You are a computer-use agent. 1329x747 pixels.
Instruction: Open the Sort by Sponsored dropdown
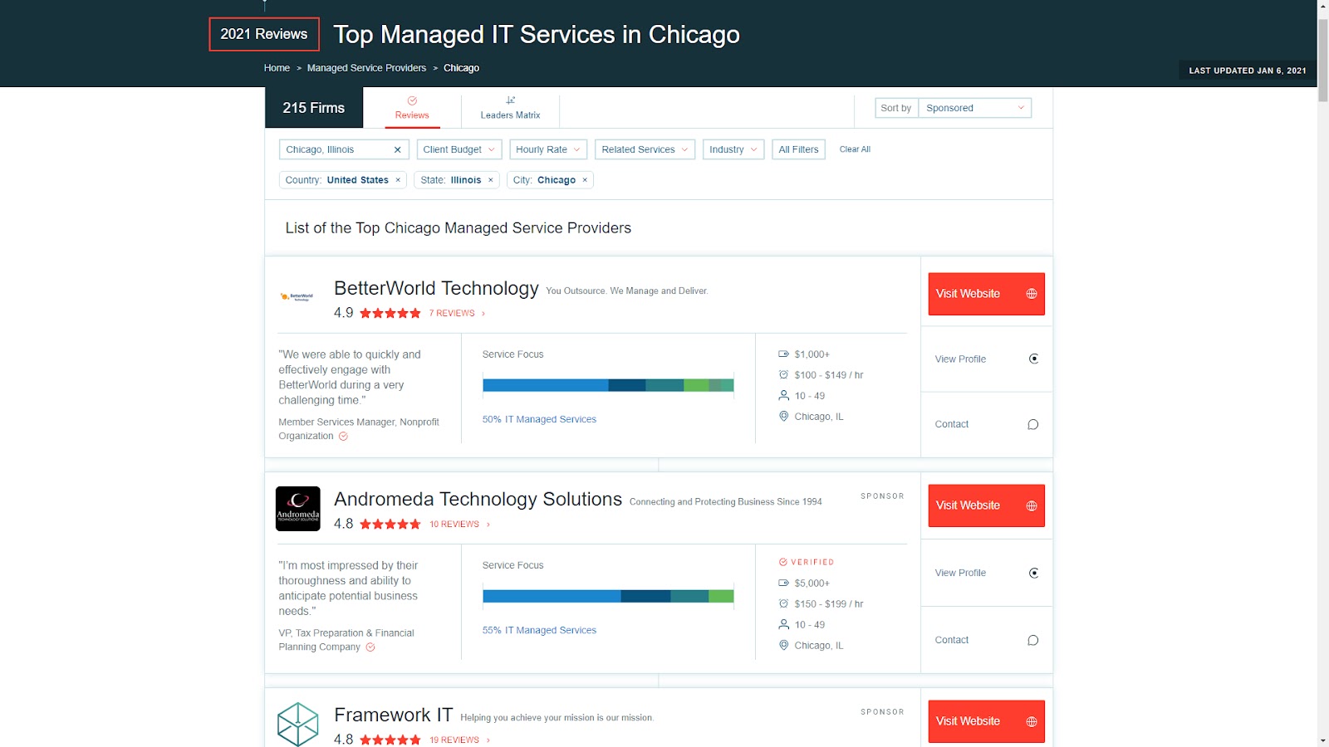(974, 108)
